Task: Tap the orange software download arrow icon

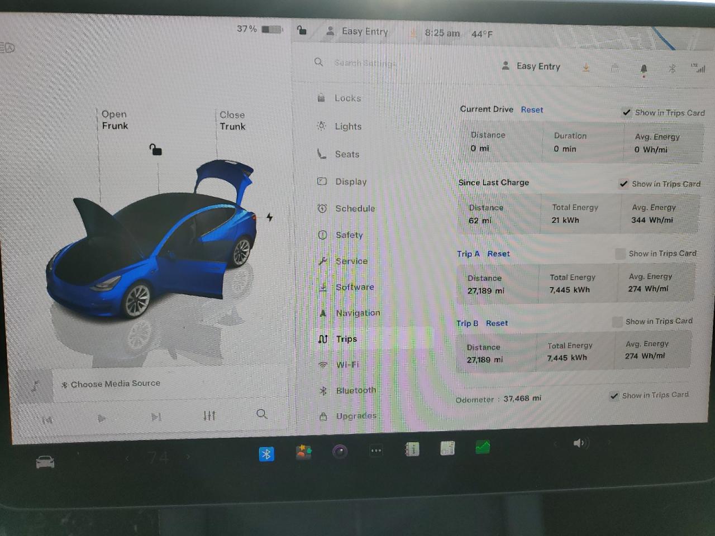Action: (x=586, y=67)
